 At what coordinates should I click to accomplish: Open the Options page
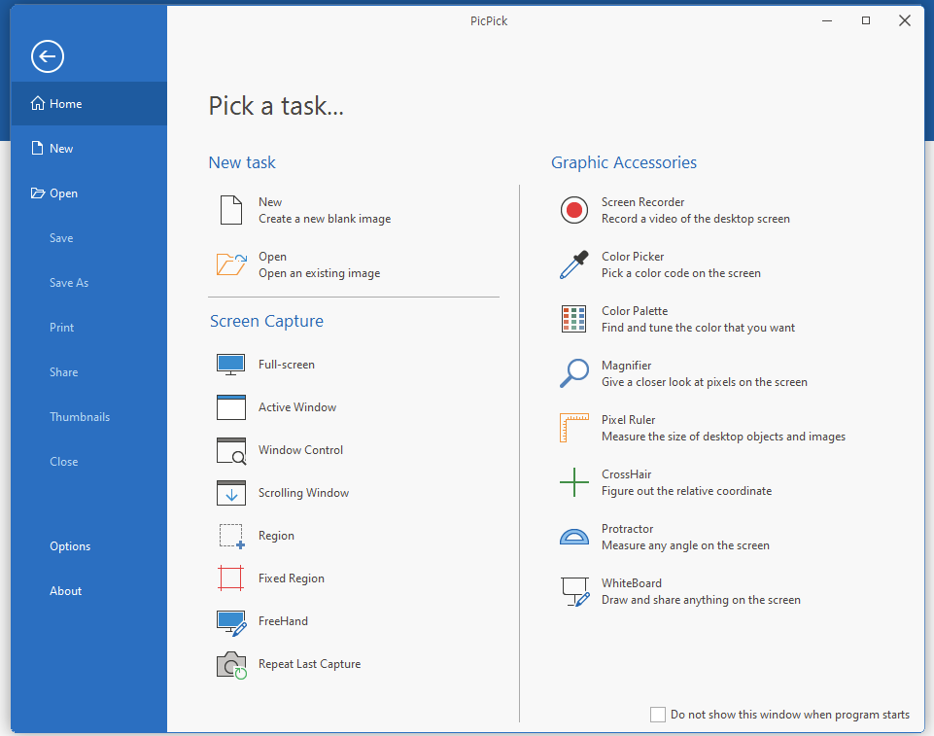[x=69, y=545]
